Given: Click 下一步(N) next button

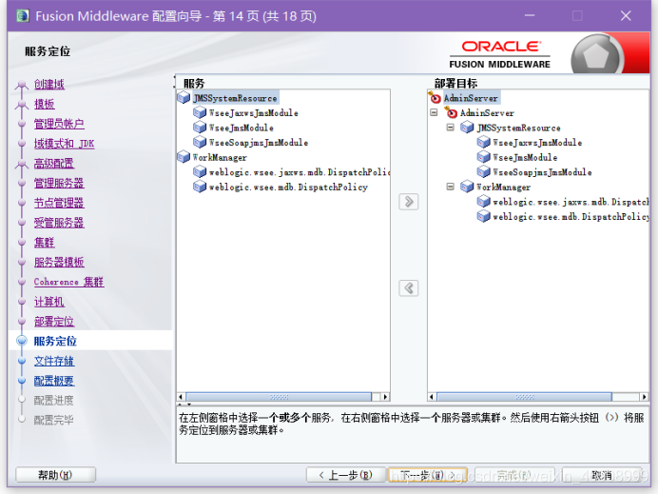Looking at the screenshot, I should [428, 475].
